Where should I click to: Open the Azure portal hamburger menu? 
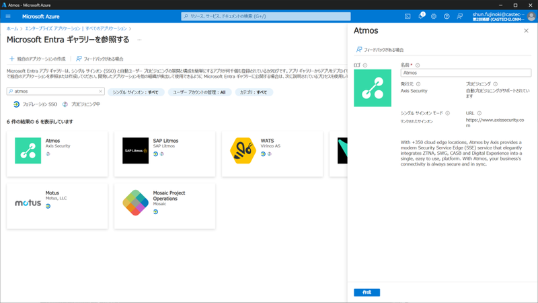8,16
